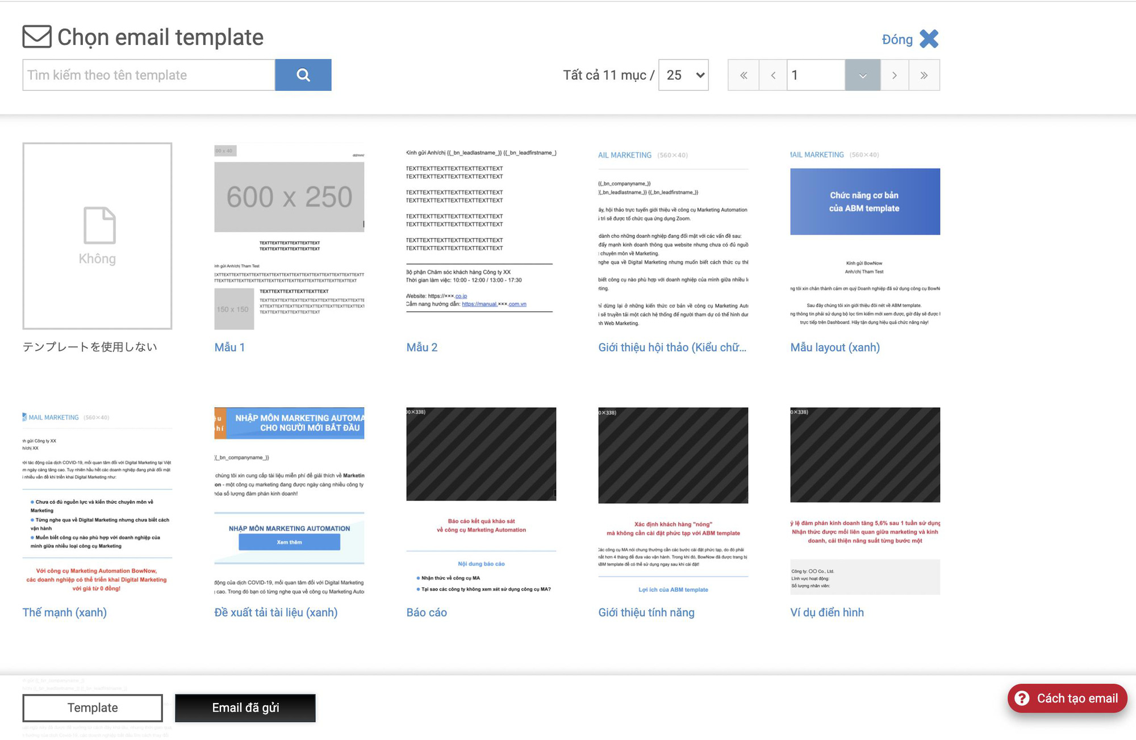Go to the previous page

[x=773, y=75]
